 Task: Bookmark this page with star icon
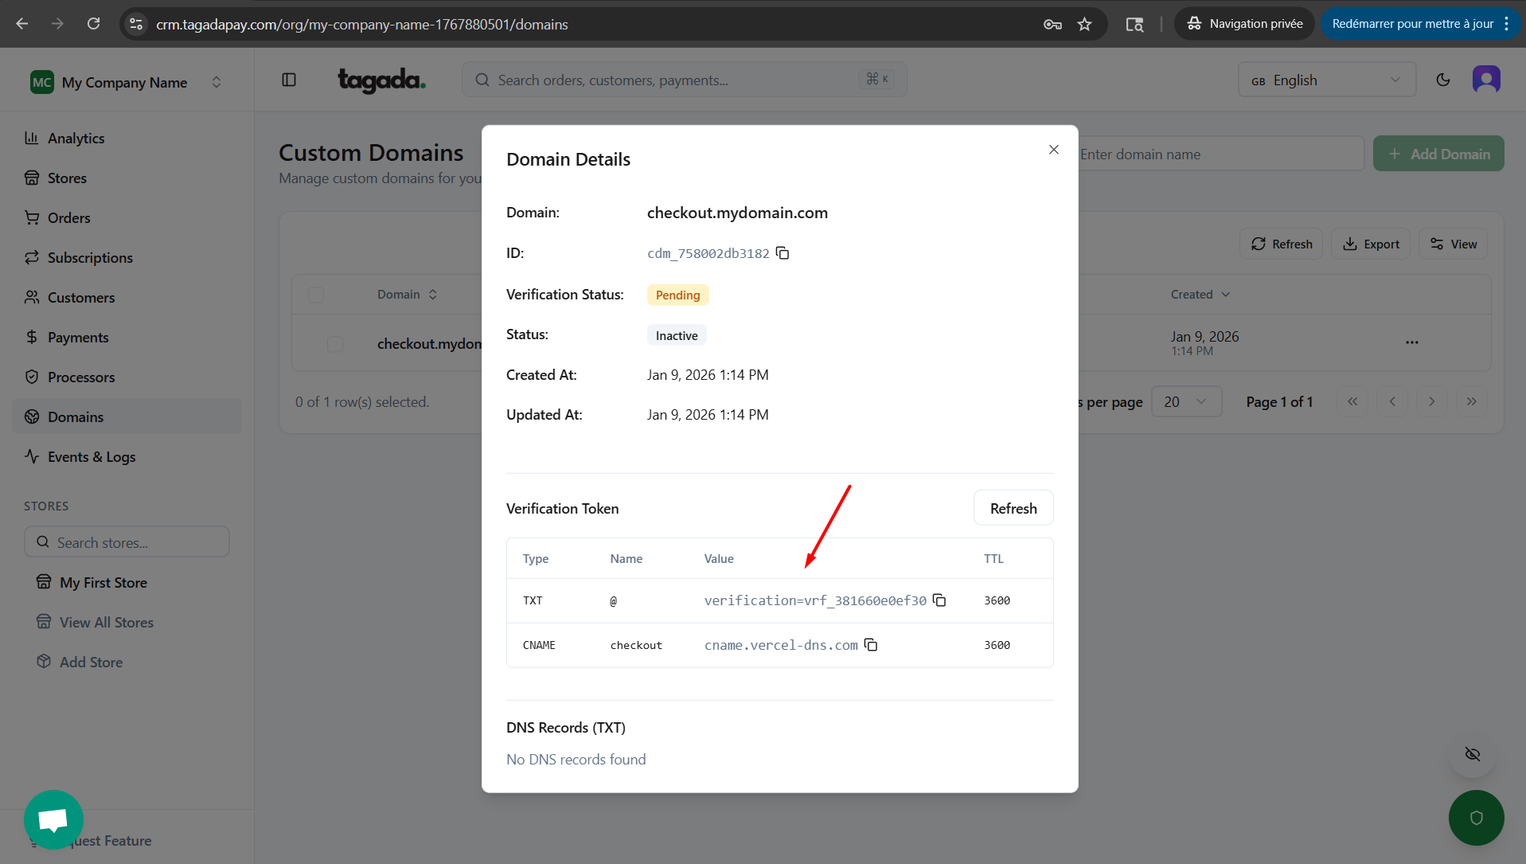(x=1084, y=24)
